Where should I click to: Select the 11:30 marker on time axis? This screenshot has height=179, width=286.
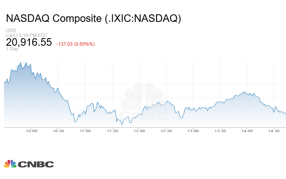[112, 130]
